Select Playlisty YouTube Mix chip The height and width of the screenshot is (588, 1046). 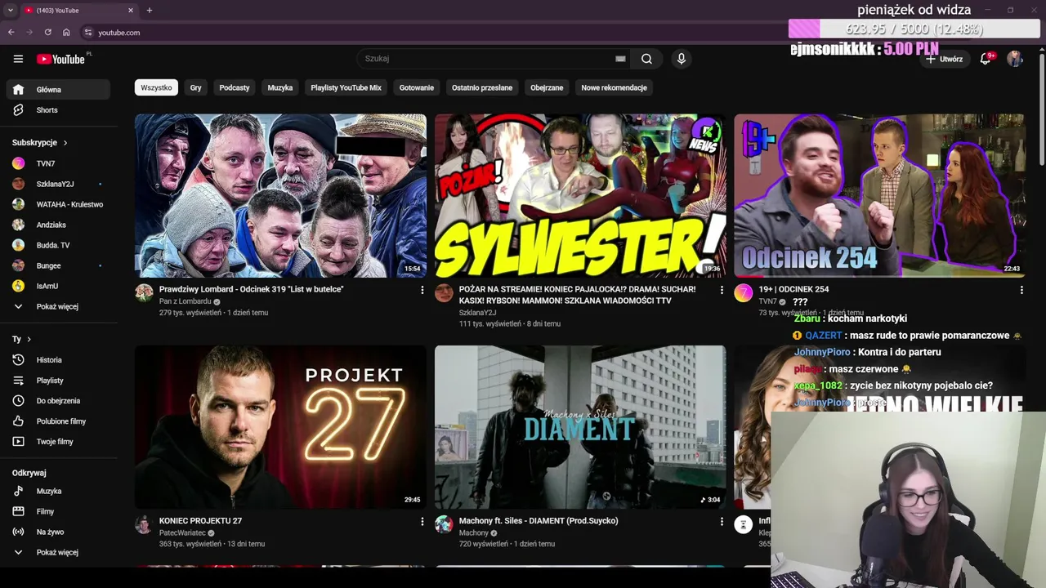pos(346,87)
